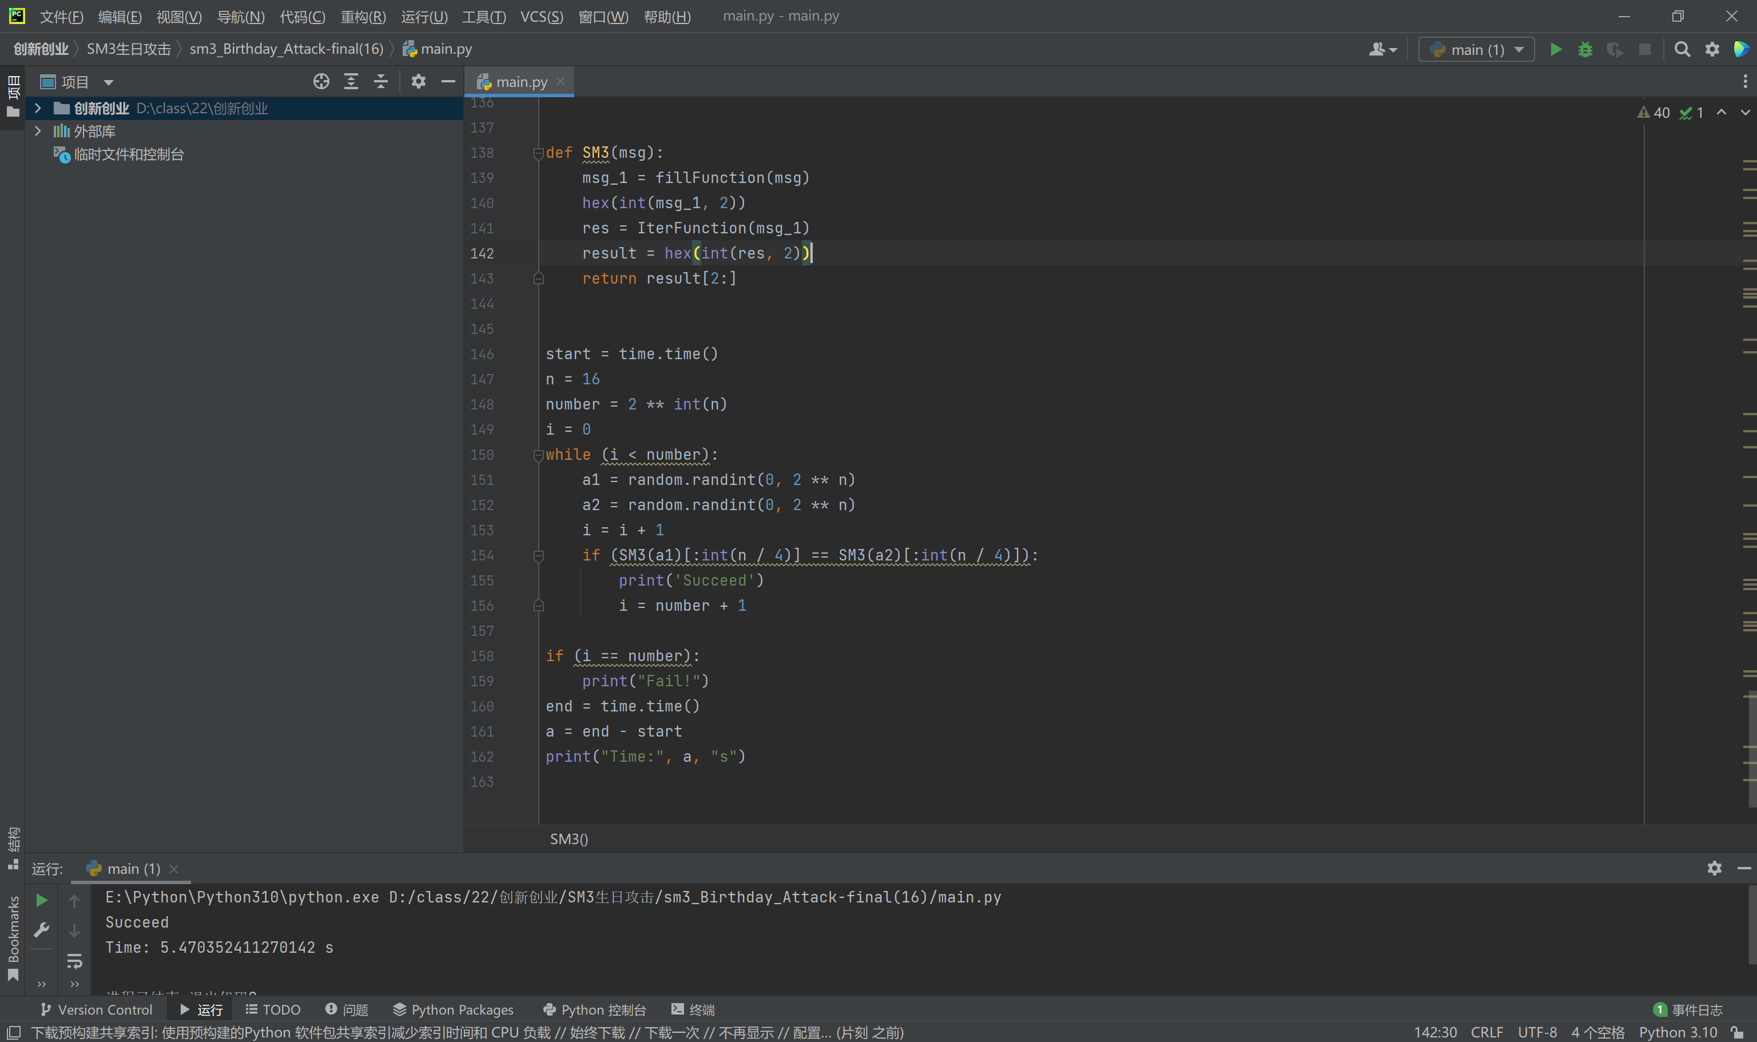Open Search Everywhere with the magnifier icon
The height and width of the screenshot is (1042, 1757).
pyautogui.click(x=1683, y=49)
